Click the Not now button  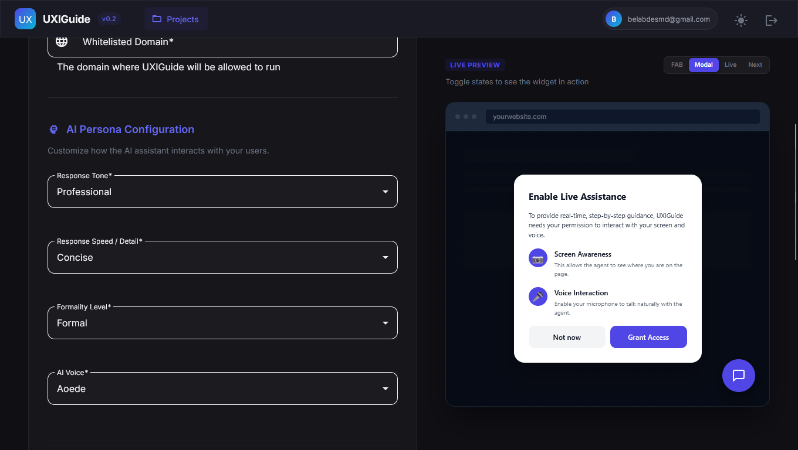pos(567,337)
